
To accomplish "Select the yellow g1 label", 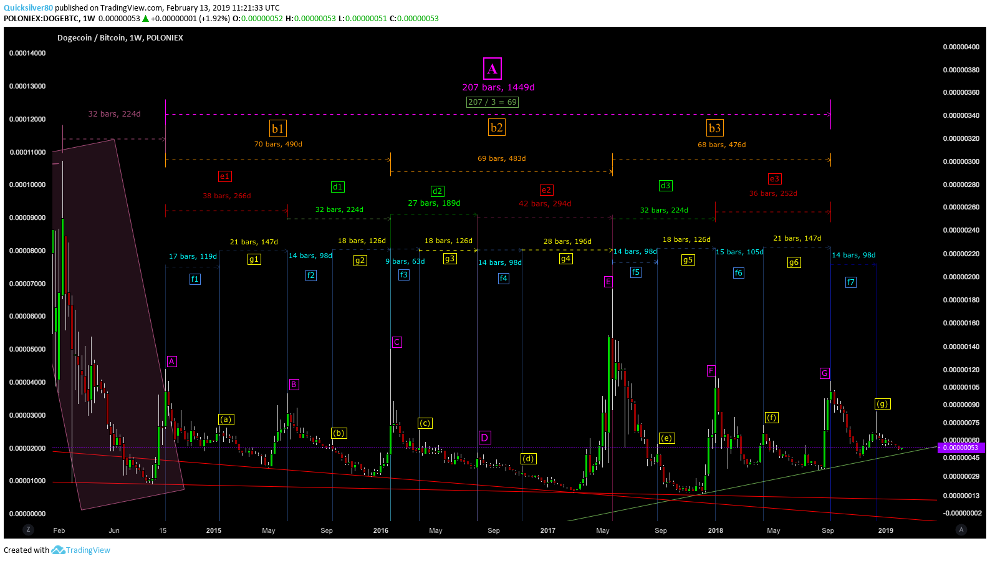I will pos(254,259).
